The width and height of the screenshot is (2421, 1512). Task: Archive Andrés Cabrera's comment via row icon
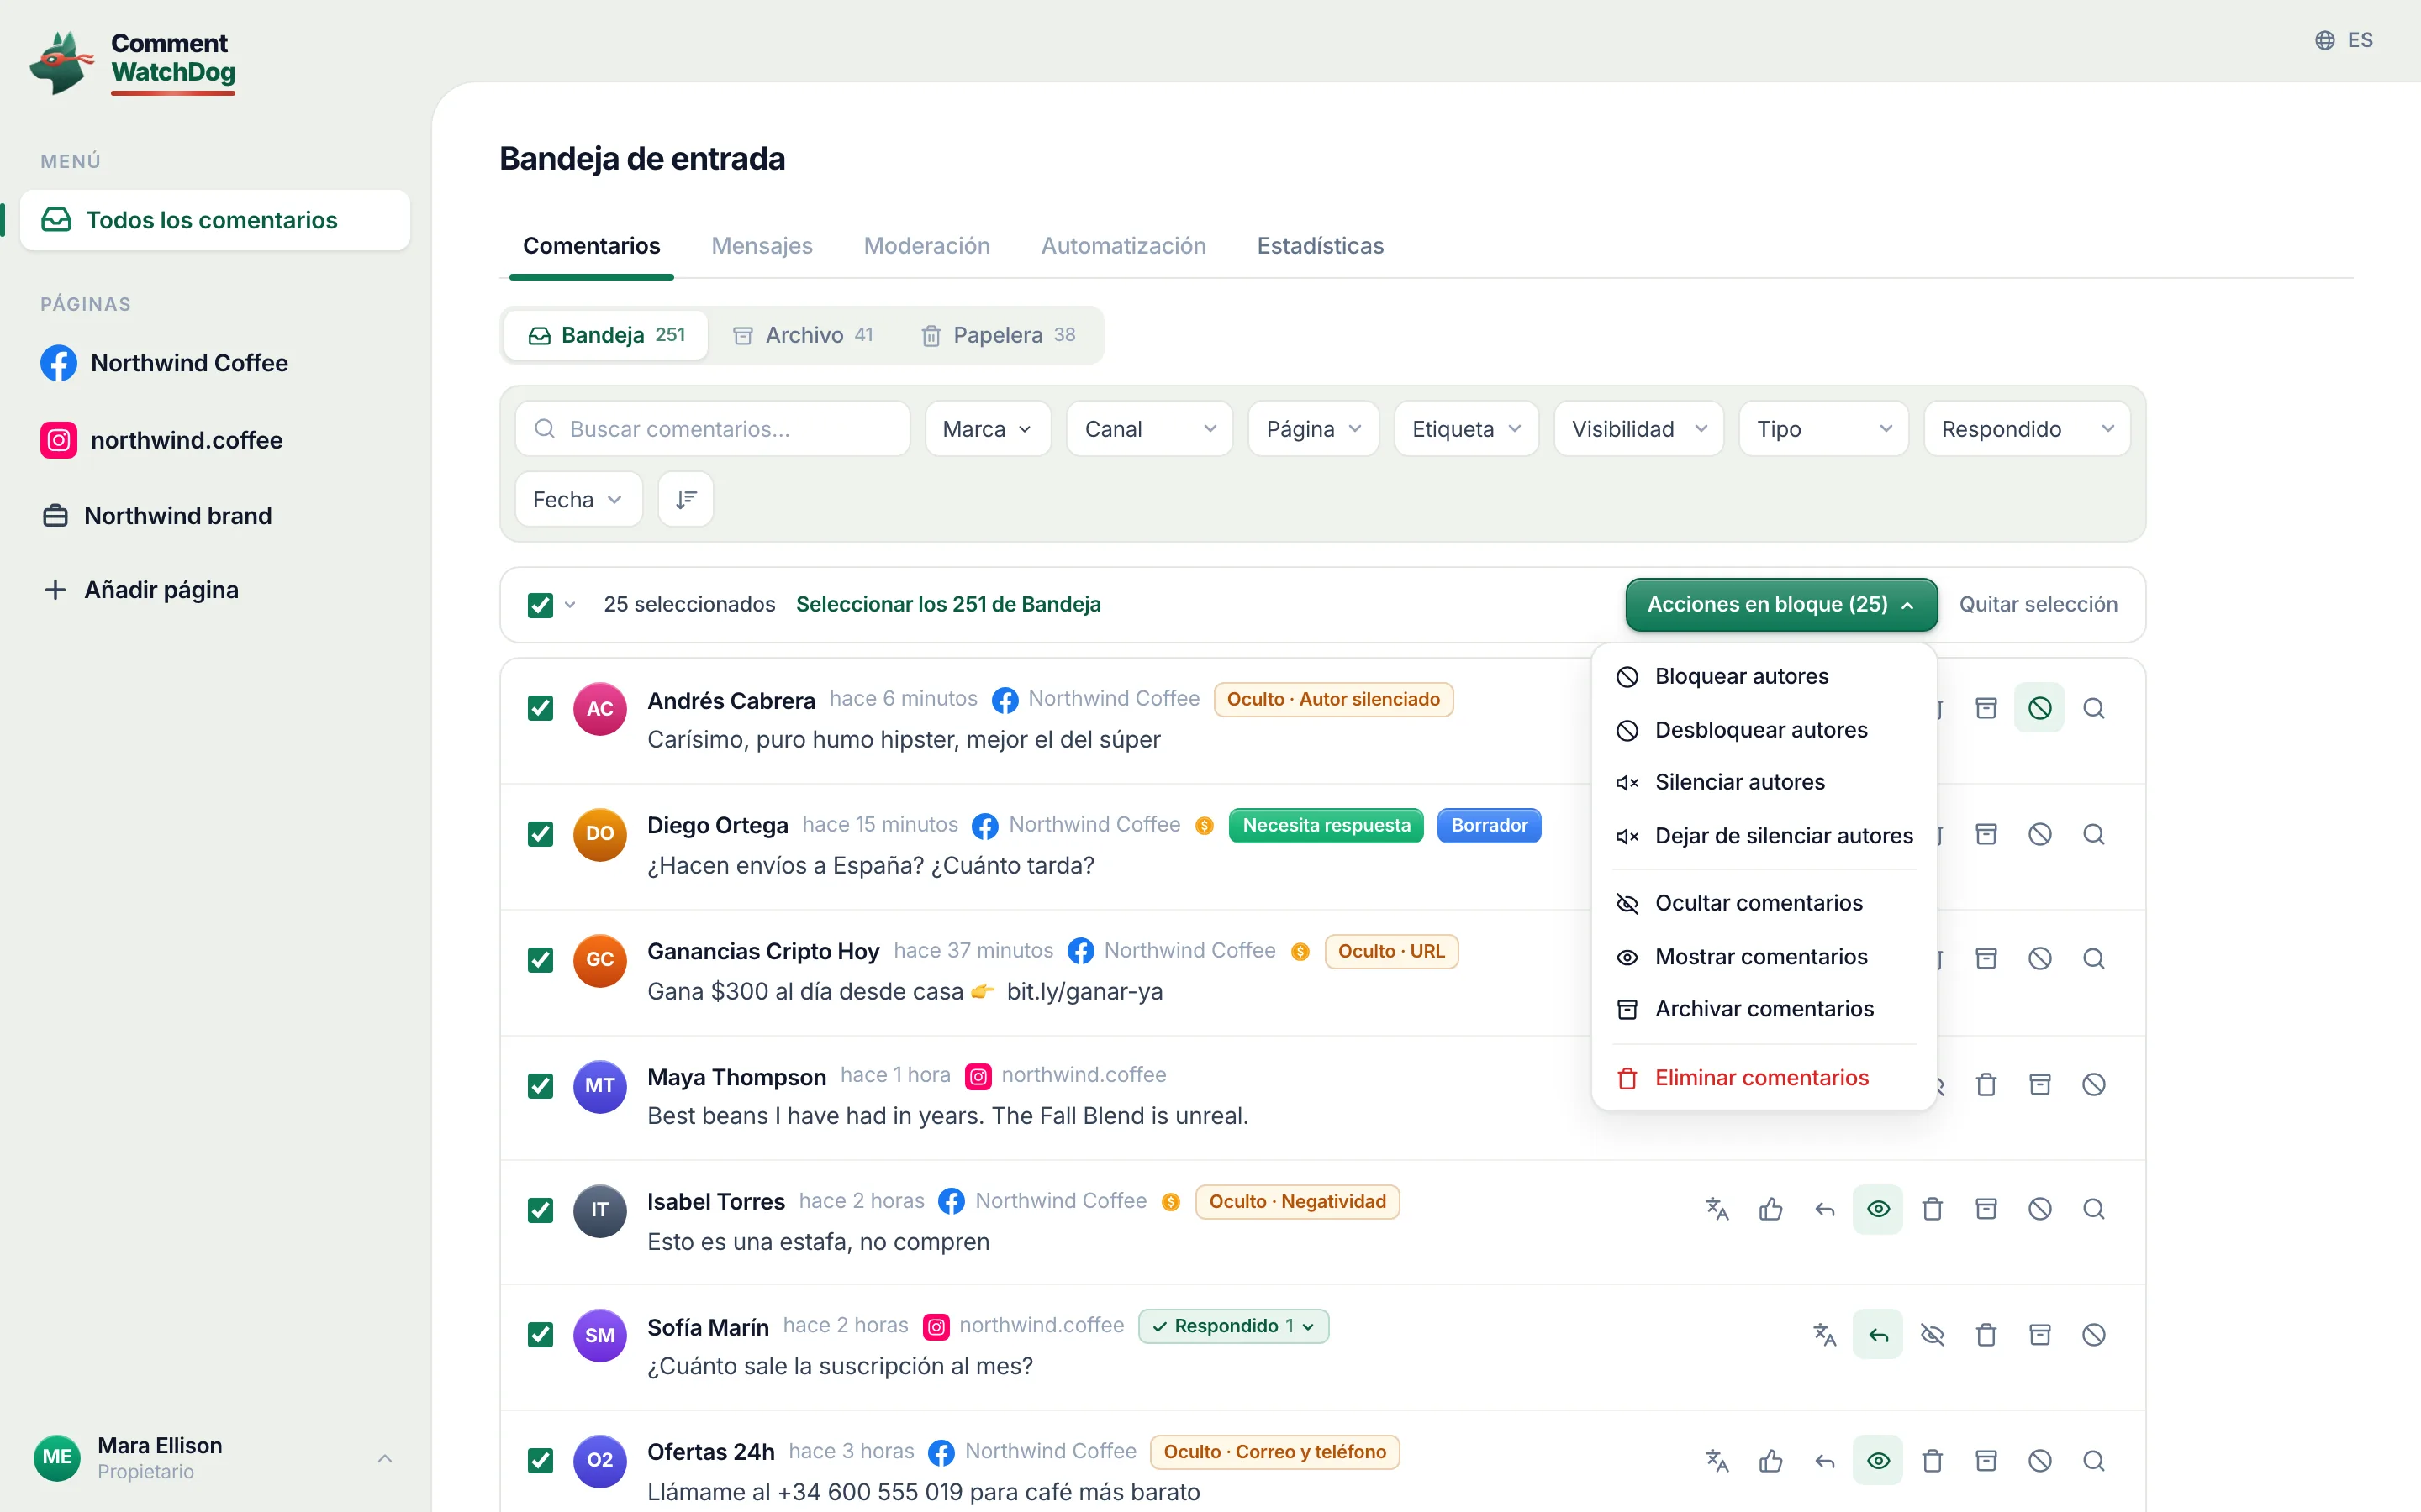point(1986,708)
